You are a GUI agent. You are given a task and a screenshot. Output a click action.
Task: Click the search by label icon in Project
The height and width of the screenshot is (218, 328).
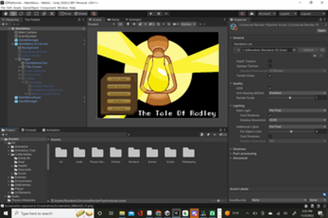(x=208, y=135)
